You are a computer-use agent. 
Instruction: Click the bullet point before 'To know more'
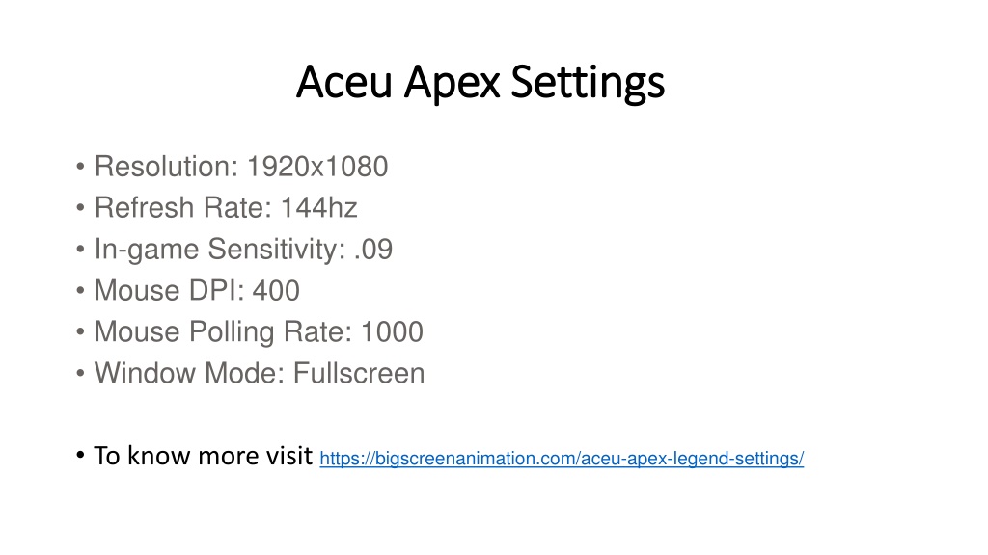80,455
